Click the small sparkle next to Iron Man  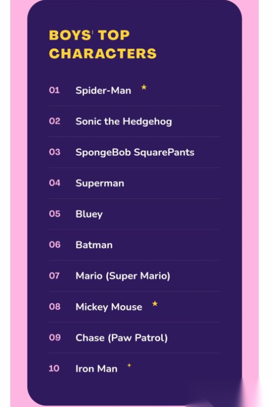129,365
